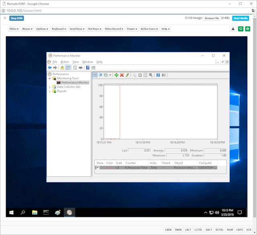Click the Browse File button

212,18
